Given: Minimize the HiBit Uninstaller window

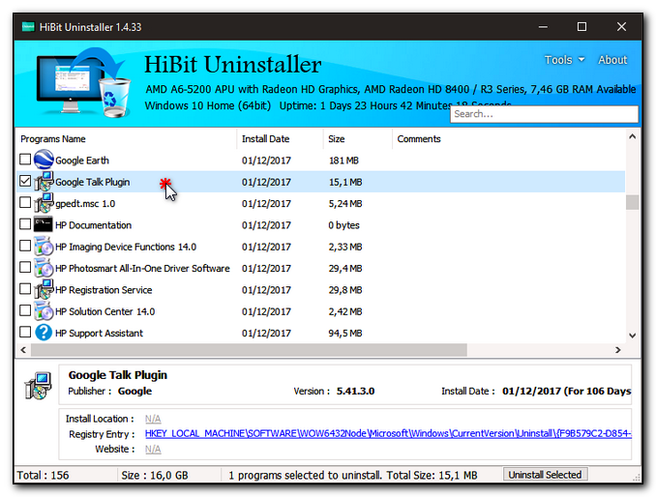Looking at the screenshot, I should (543, 27).
